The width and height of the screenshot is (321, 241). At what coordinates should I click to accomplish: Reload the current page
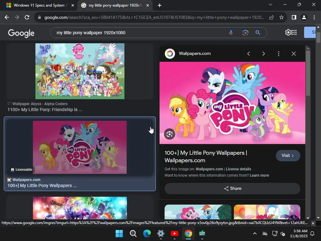(x=27, y=18)
